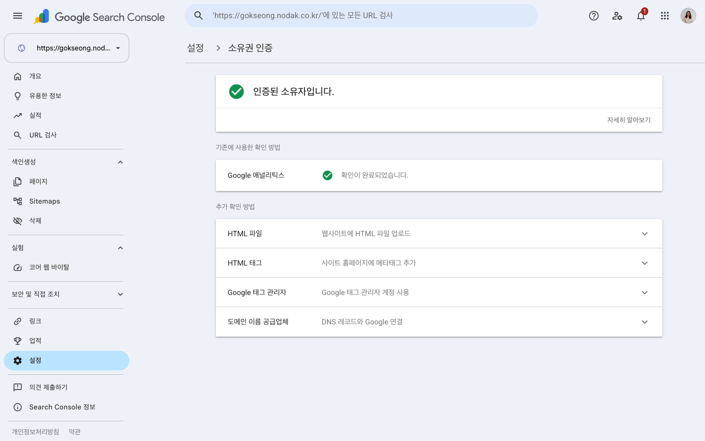Image resolution: width=705 pixels, height=441 pixels.
Task: Open Search Console 정보 info icon
Action: click(18, 407)
